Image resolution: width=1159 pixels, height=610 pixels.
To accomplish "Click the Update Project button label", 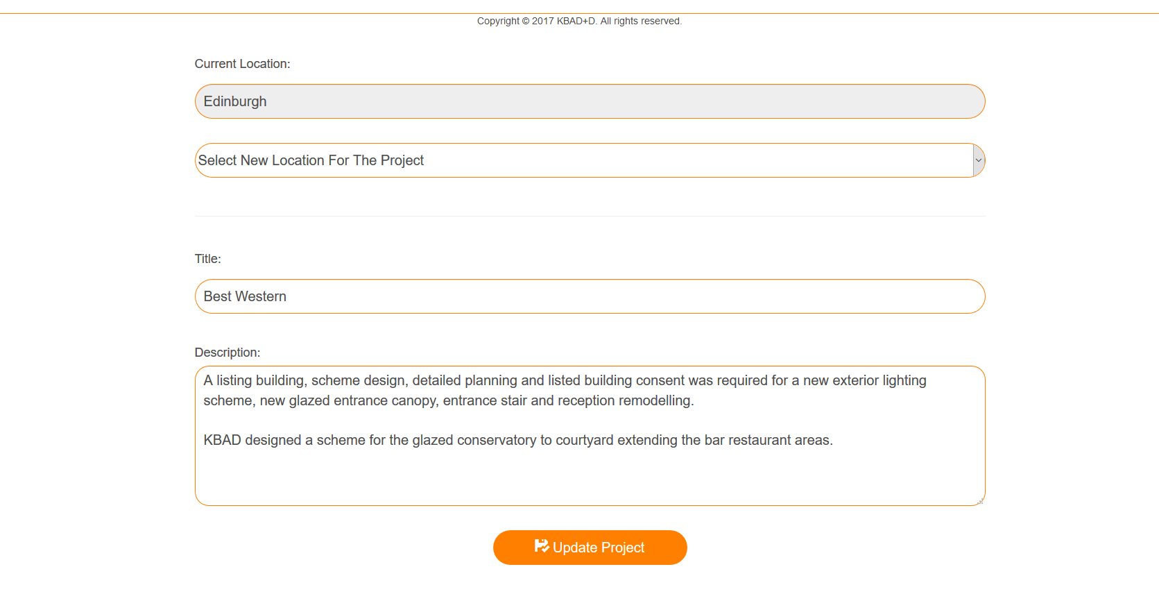I will pos(599,548).
